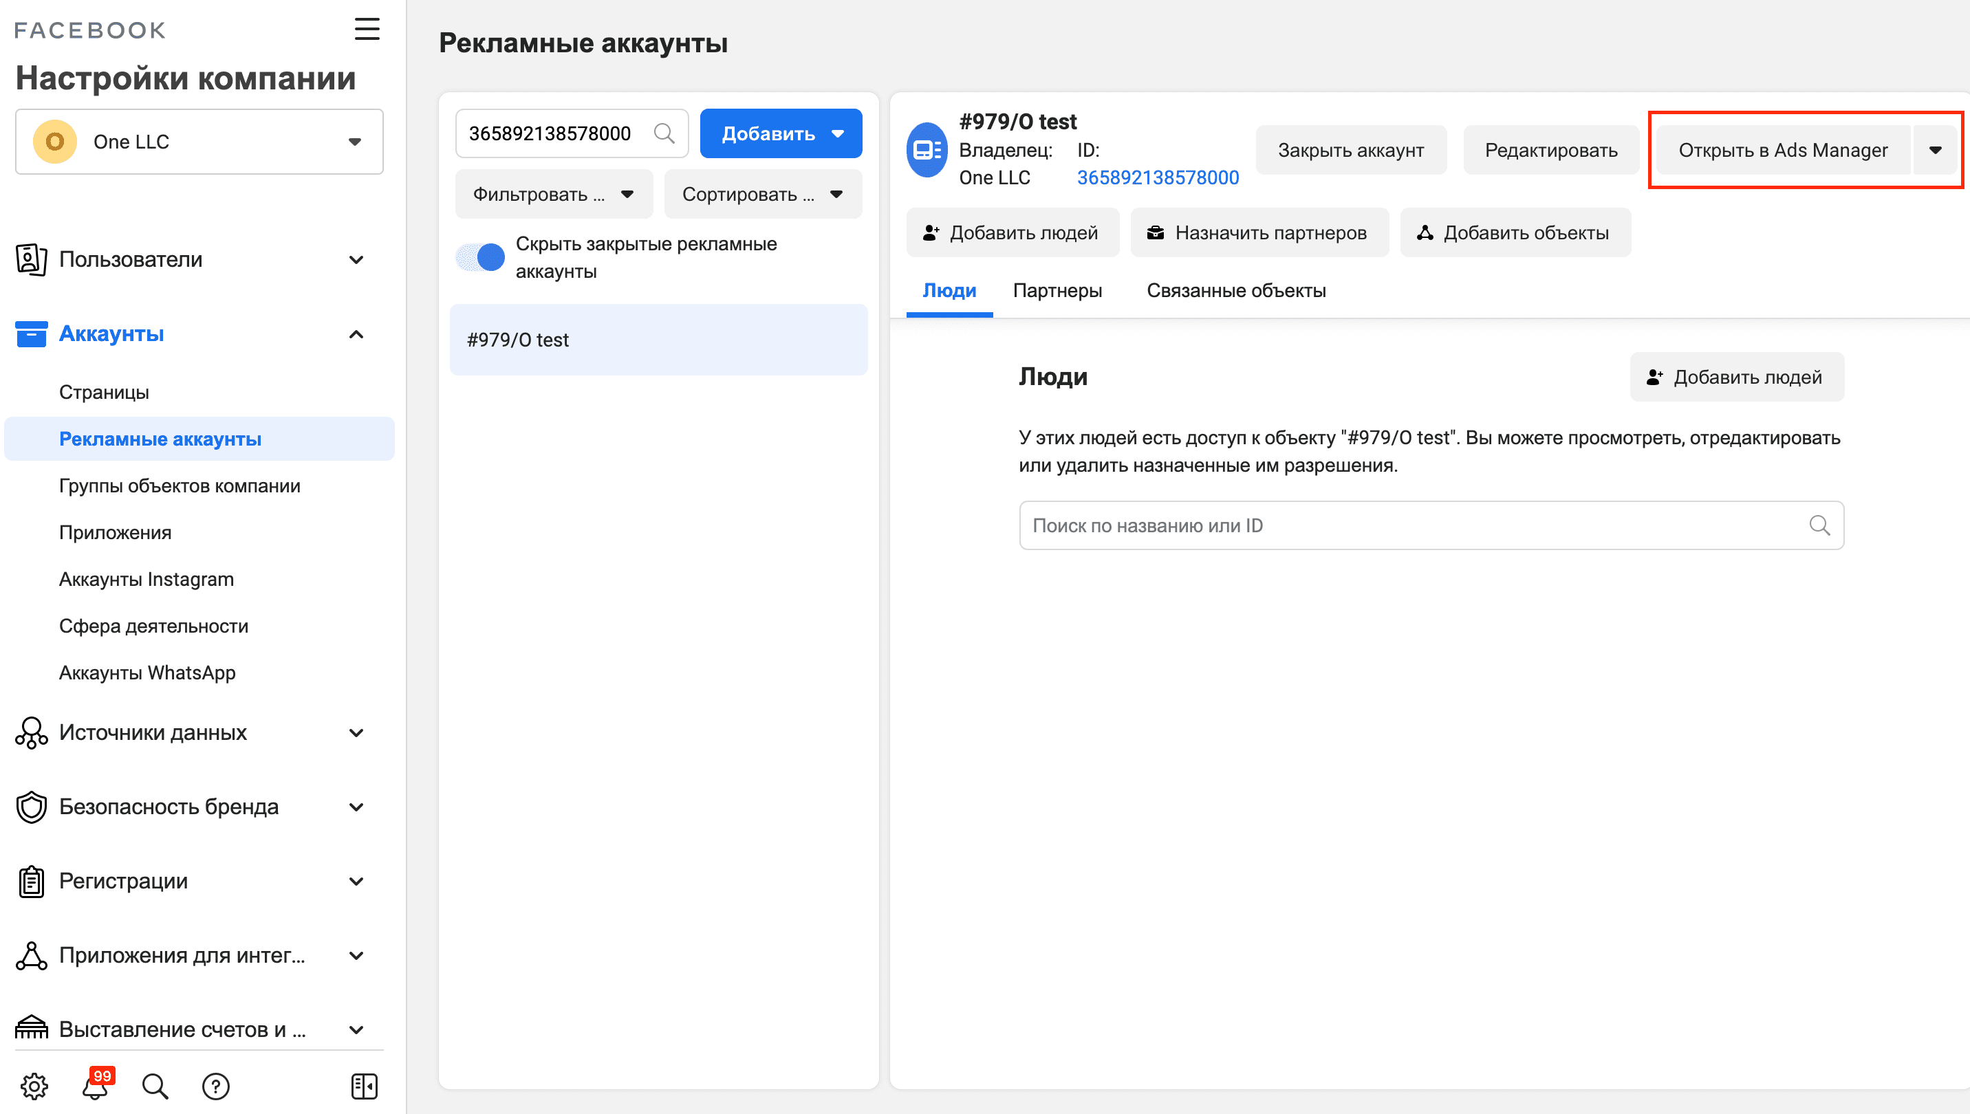Click the ad account avatar icon
Screen dimensions: 1970x1114
[927, 149]
